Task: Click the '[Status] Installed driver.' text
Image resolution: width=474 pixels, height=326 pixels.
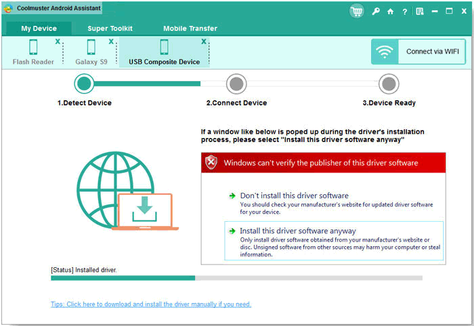Action: click(x=84, y=270)
